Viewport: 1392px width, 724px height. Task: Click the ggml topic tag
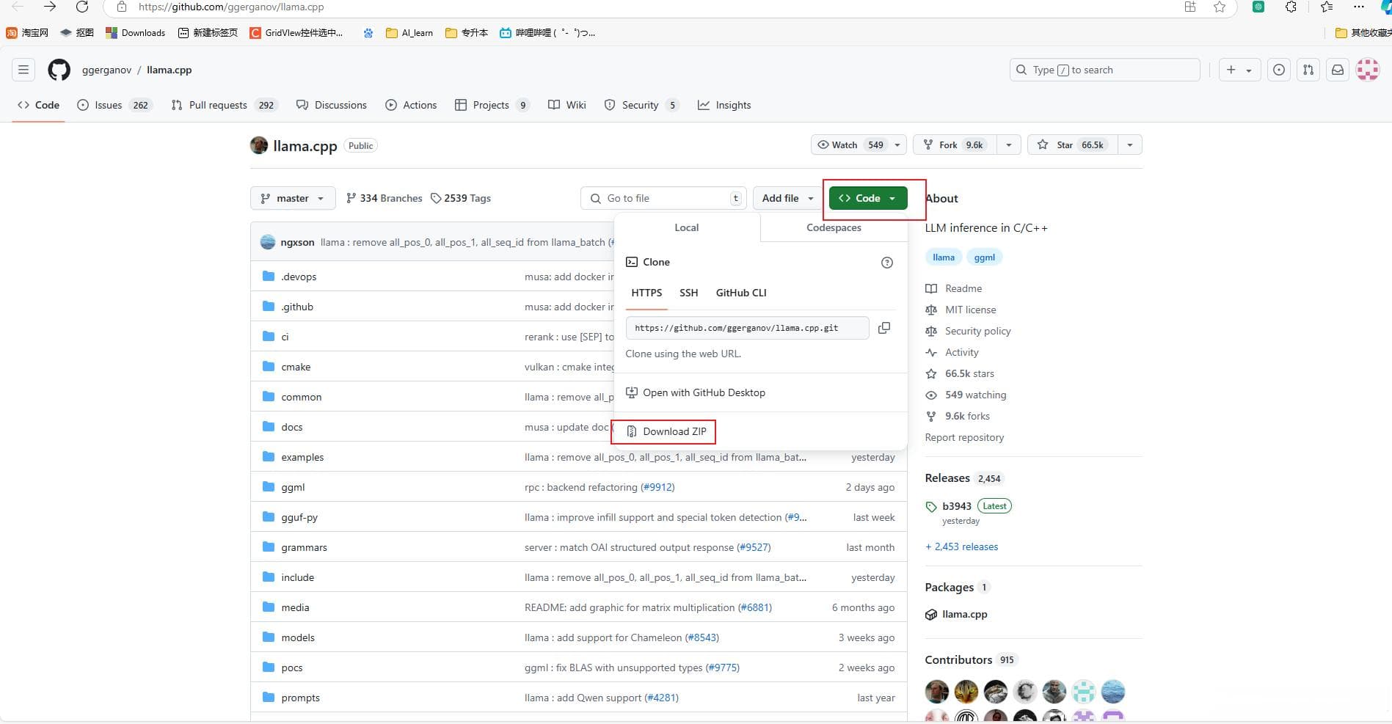(x=985, y=257)
